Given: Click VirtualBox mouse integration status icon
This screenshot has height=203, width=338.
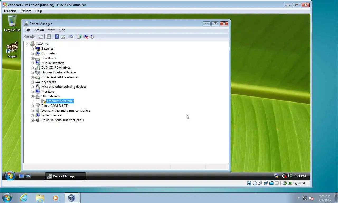Looking at the screenshot, I should 284,183.
